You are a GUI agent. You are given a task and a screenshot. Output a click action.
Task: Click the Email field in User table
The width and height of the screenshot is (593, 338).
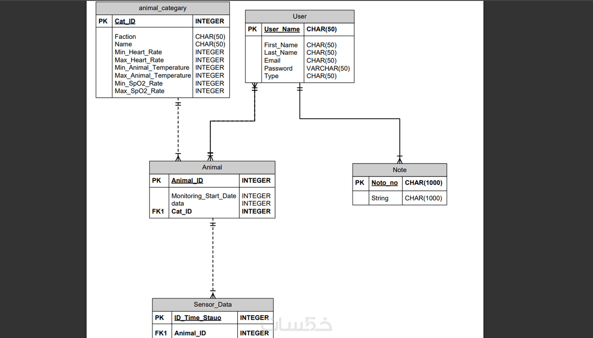[272, 60]
